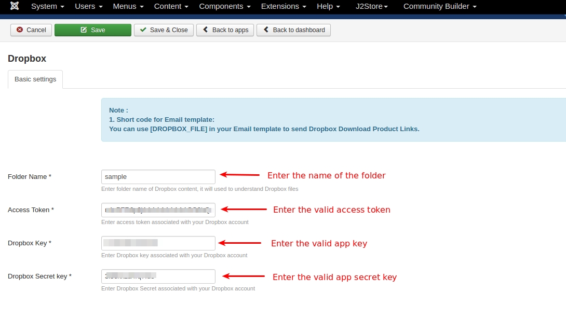
Task: Click the green Save button
Action: point(93,30)
